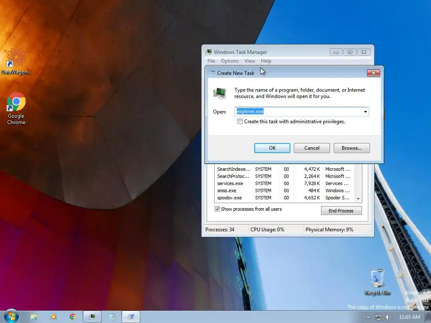Screen dimensions: 431x323
Task: Select the smss.exe process row
Action: click(285, 191)
